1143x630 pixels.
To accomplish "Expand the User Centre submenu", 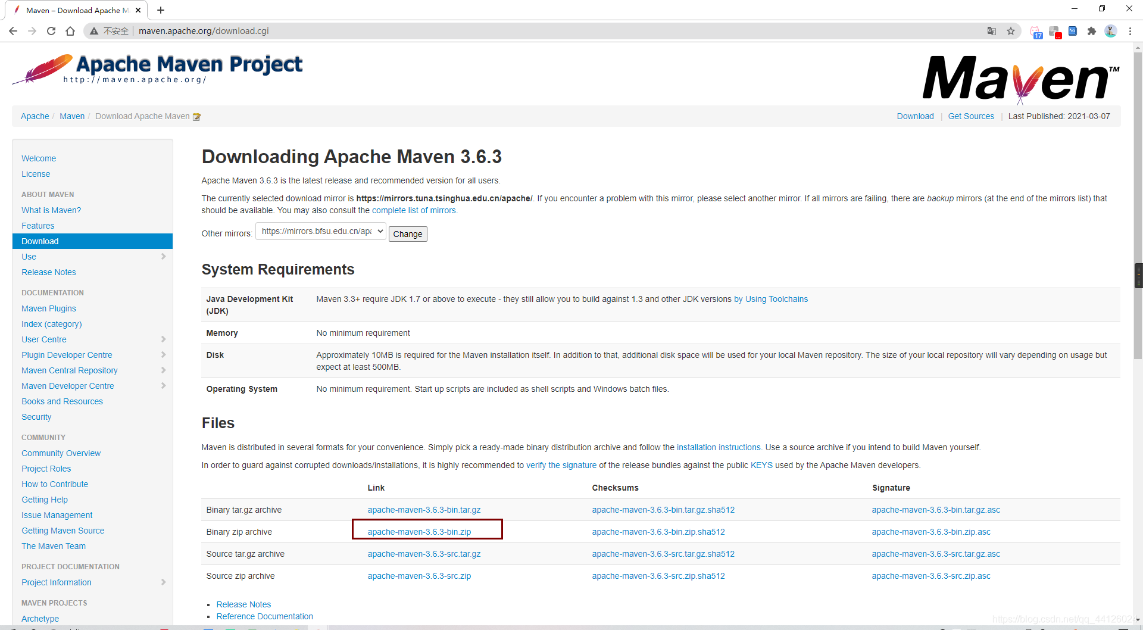I will [163, 339].
